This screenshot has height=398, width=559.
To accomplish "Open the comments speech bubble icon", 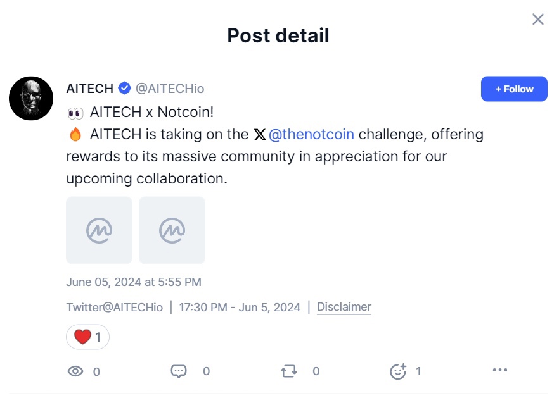I will [x=179, y=371].
